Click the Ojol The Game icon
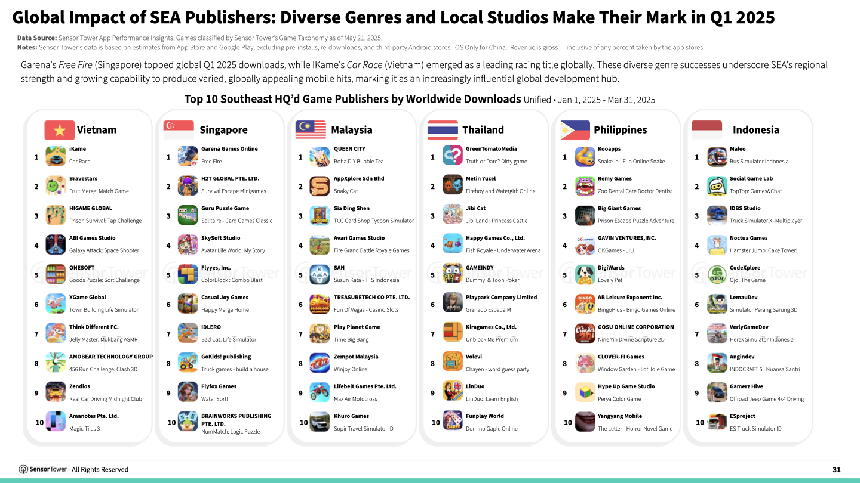 (x=717, y=274)
